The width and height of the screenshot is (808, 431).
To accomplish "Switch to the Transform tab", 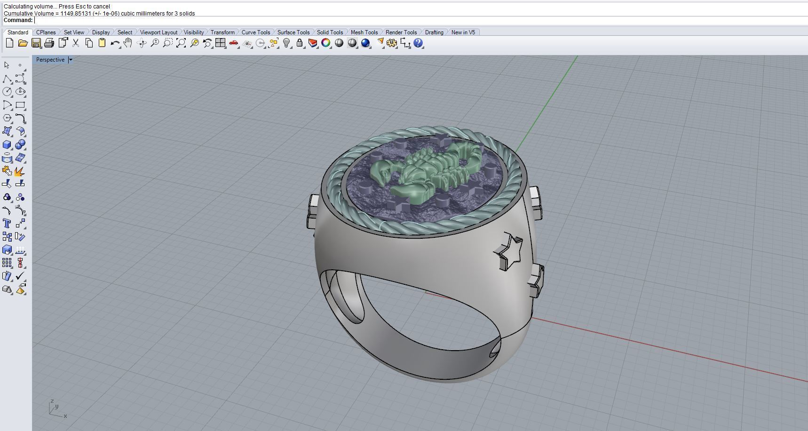I will coord(222,32).
